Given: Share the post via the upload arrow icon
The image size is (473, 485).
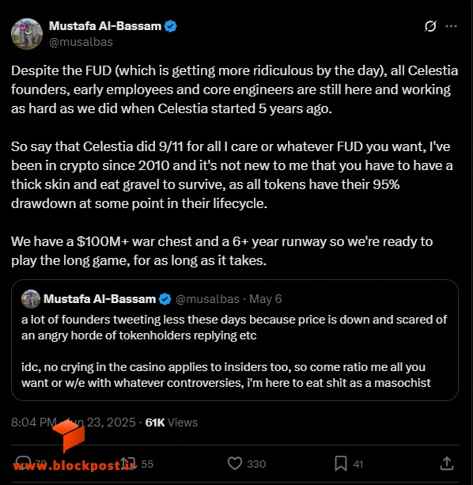Looking at the screenshot, I should 447,464.
